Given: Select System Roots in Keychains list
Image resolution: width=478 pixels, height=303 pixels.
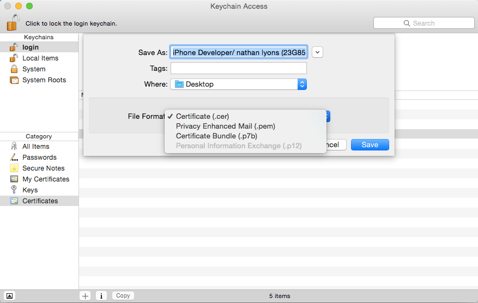Looking at the screenshot, I should click(x=39, y=80).
